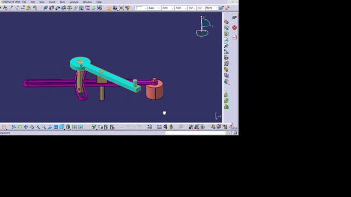Click the Painter brush icon next to the None dropdown
This screenshot has height=197, width=351.
click(x=221, y=8)
